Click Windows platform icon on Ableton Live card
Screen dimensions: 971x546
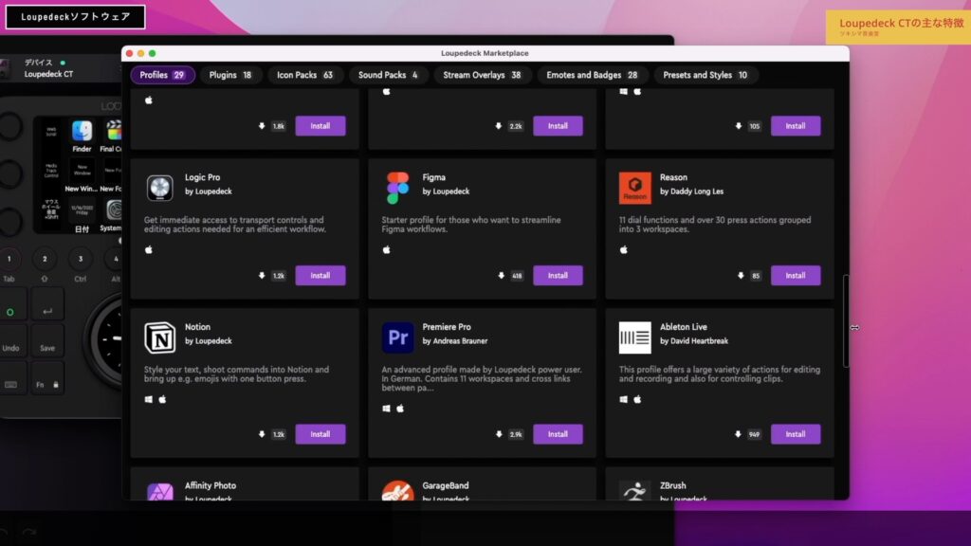[x=624, y=399]
